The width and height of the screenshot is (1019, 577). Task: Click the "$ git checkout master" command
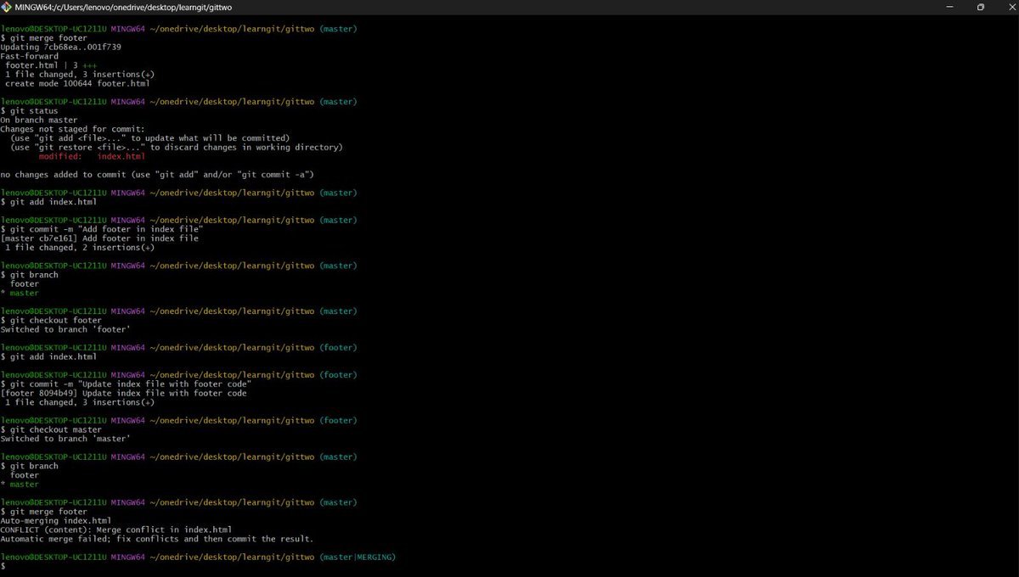pos(51,430)
